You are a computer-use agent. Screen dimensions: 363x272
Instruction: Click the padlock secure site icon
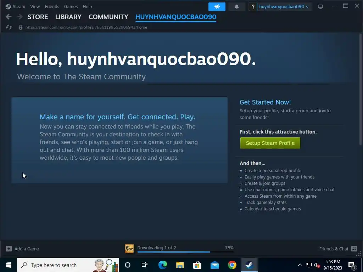tap(20, 27)
